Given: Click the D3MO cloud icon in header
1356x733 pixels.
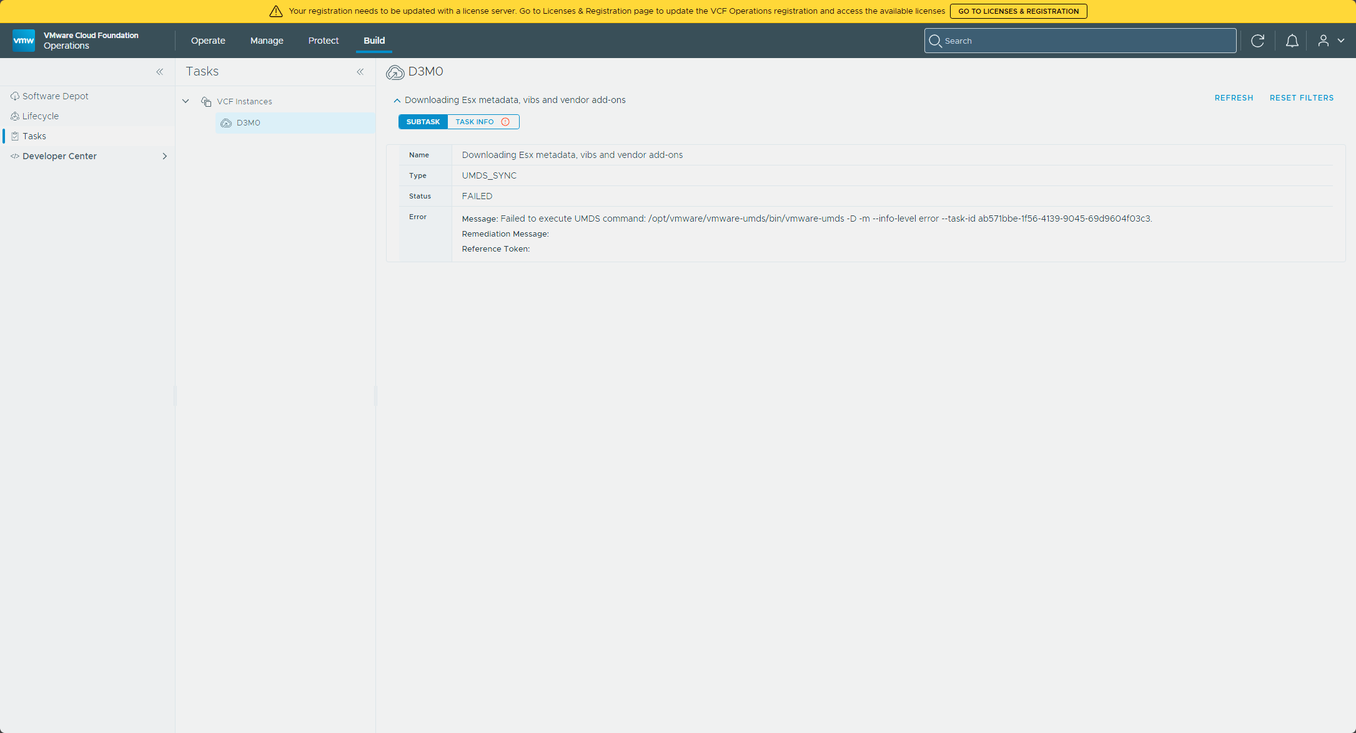Looking at the screenshot, I should pyautogui.click(x=395, y=72).
